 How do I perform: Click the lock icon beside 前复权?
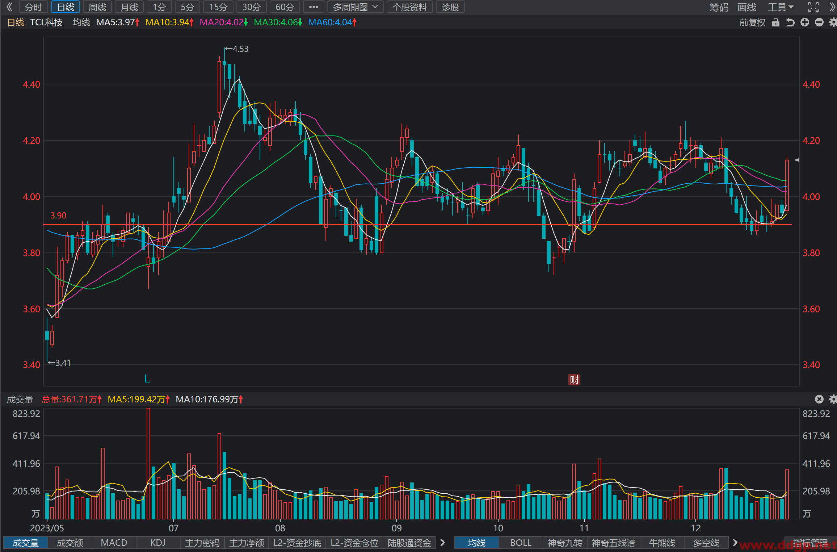pyautogui.click(x=775, y=22)
